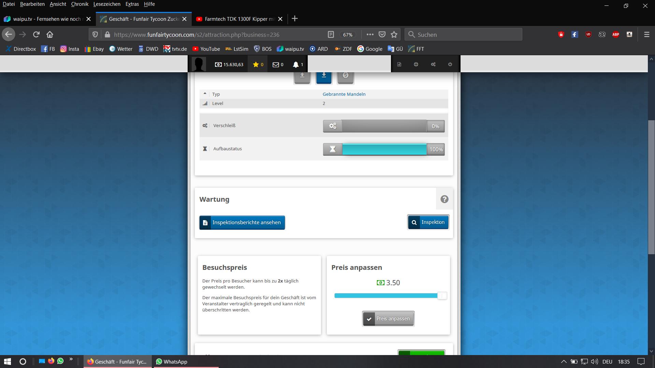This screenshot has height=368, width=655.
Task: Open the Firefox hamburger menu
Action: coord(646,34)
